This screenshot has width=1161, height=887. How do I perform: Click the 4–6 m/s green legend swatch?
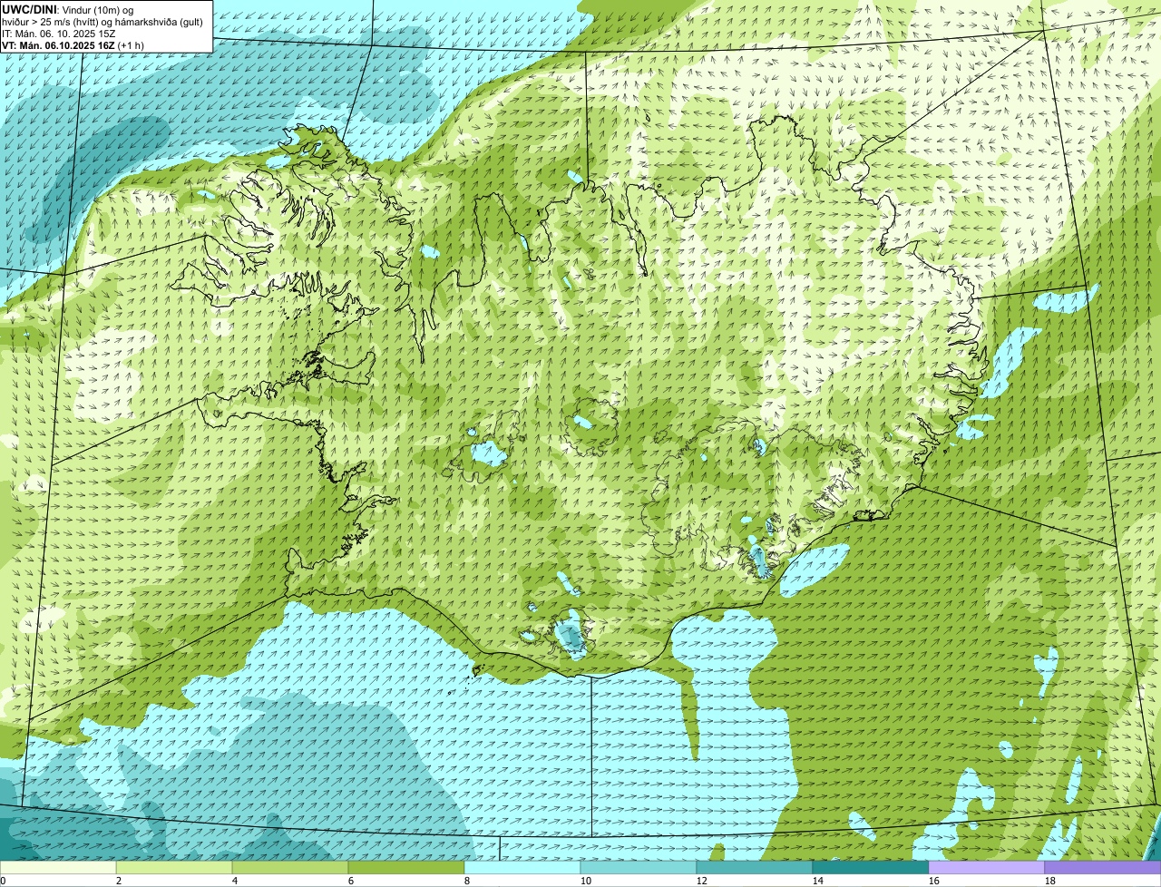290,867
